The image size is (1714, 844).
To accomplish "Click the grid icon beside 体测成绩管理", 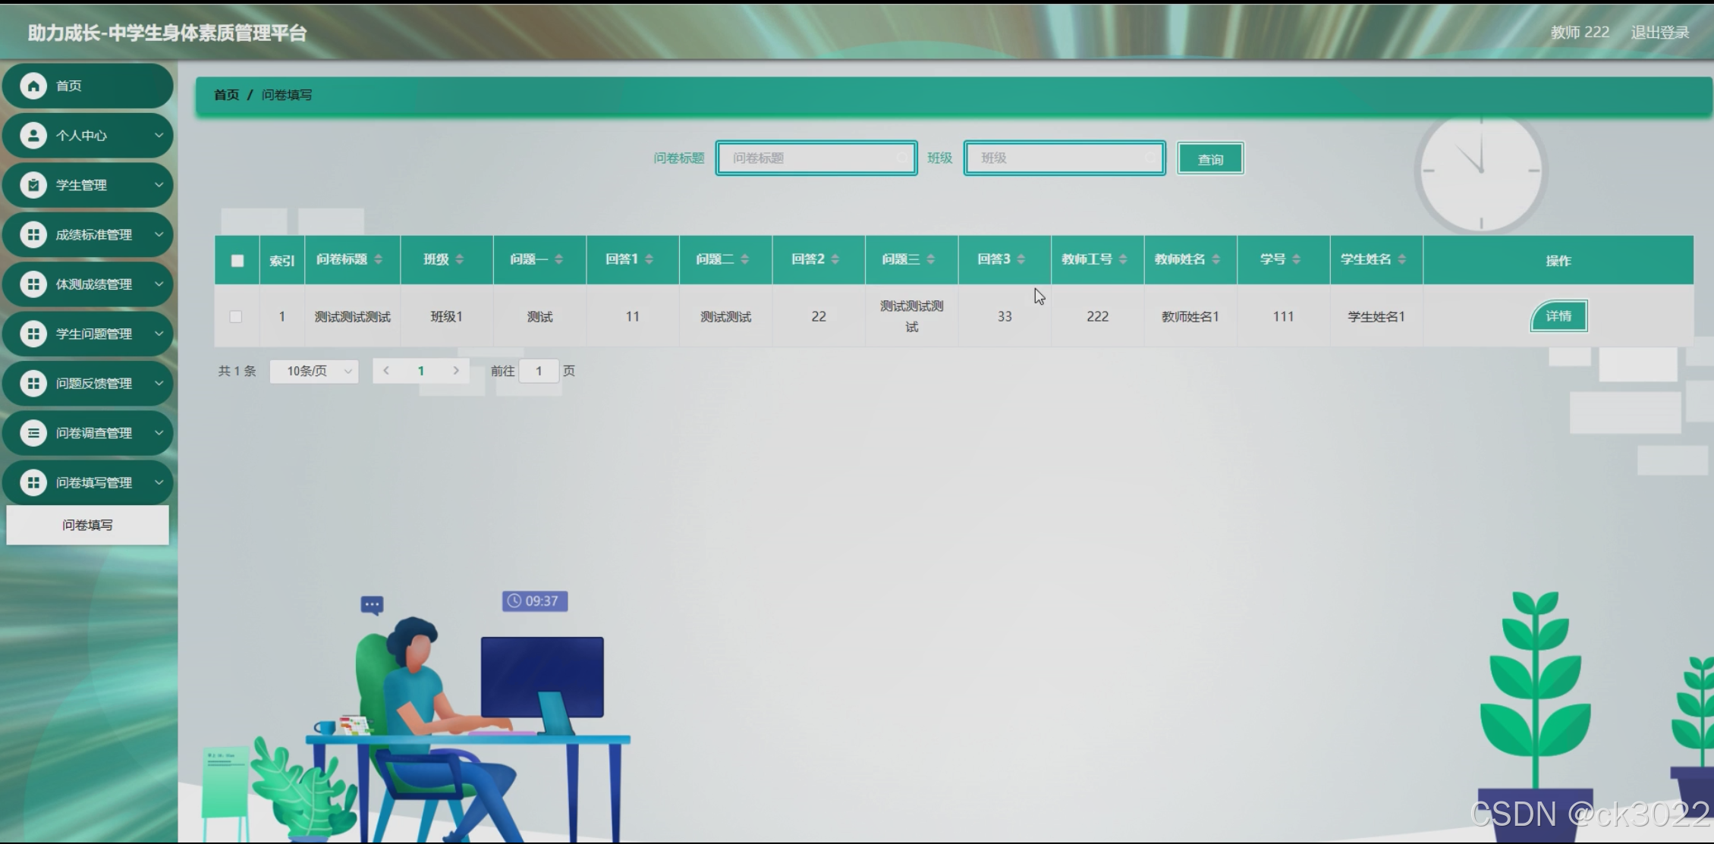I will pyautogui.click(x=33, y=284).
